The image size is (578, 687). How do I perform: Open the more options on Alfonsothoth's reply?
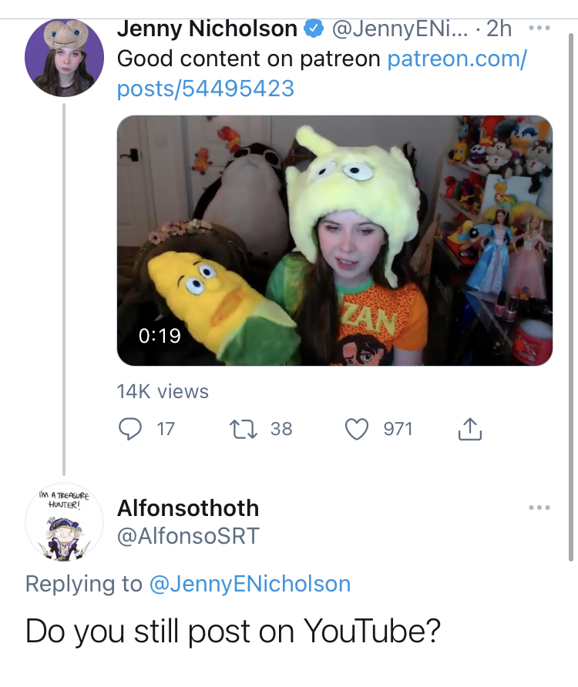(x=539, y=508)
